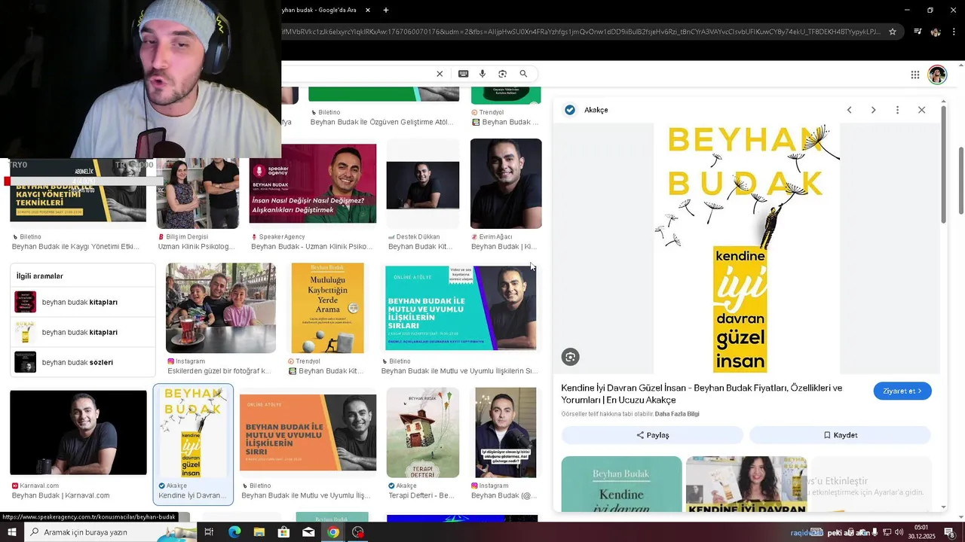Open the teal related book cover in panel

pyautogui.click(x=621, y=484)
